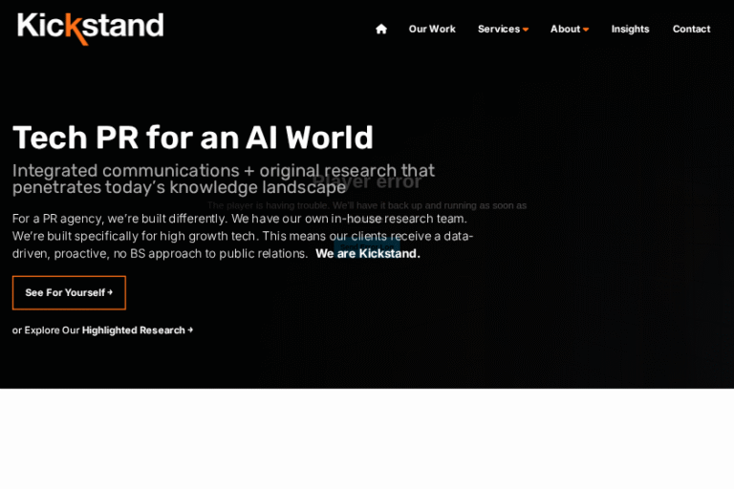Click arrow after Highlighted Research

[x=190, y=330]
